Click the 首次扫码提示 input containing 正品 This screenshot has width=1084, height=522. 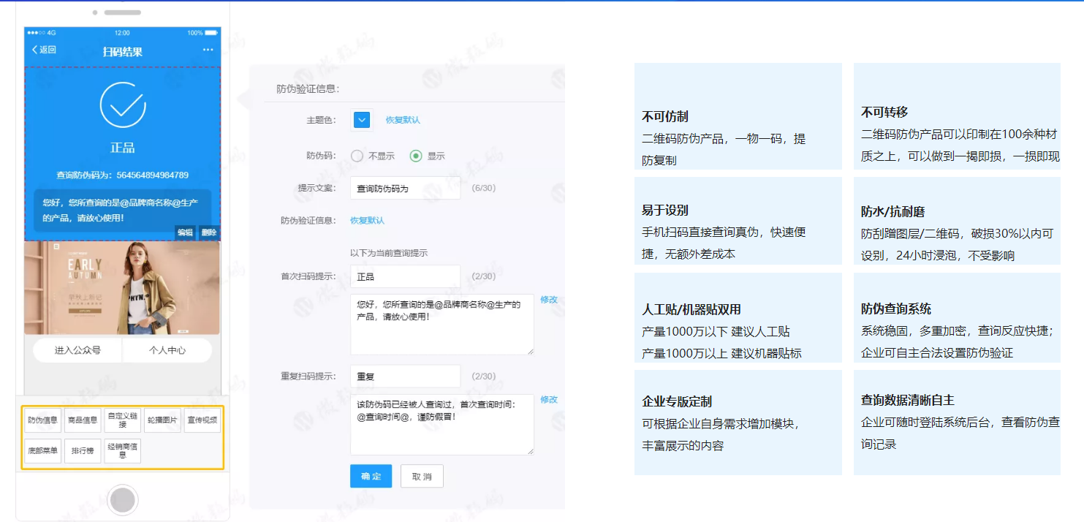coord(405,276)
